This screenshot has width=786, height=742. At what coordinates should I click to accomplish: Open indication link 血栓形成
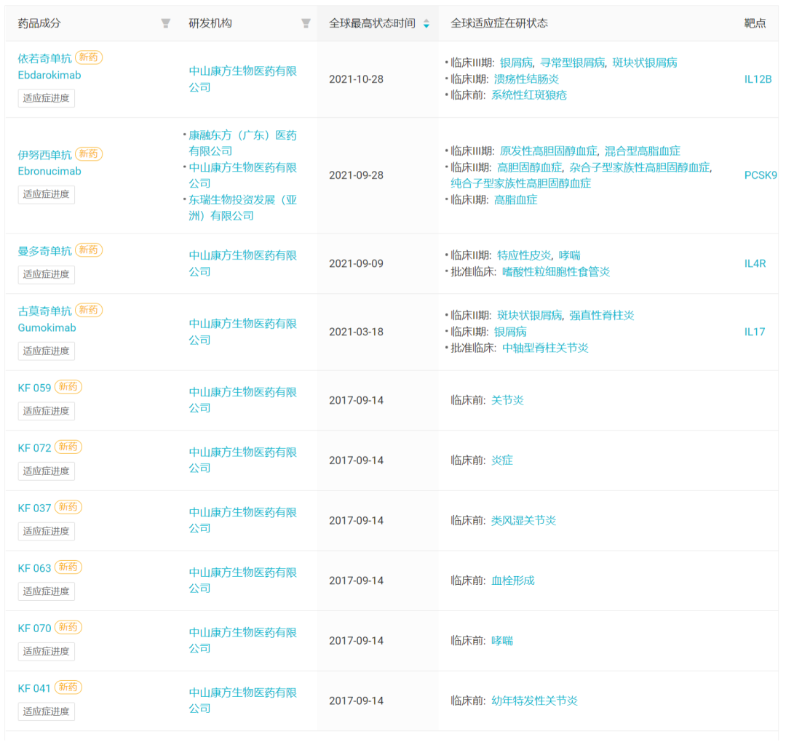coord(513,581)
